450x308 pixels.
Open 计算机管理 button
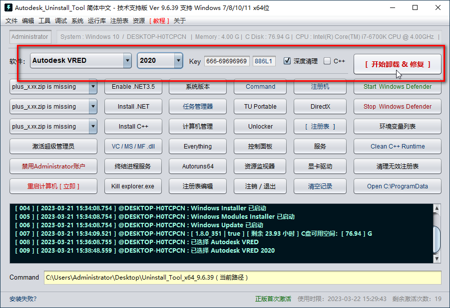click(x=198, y=127)
